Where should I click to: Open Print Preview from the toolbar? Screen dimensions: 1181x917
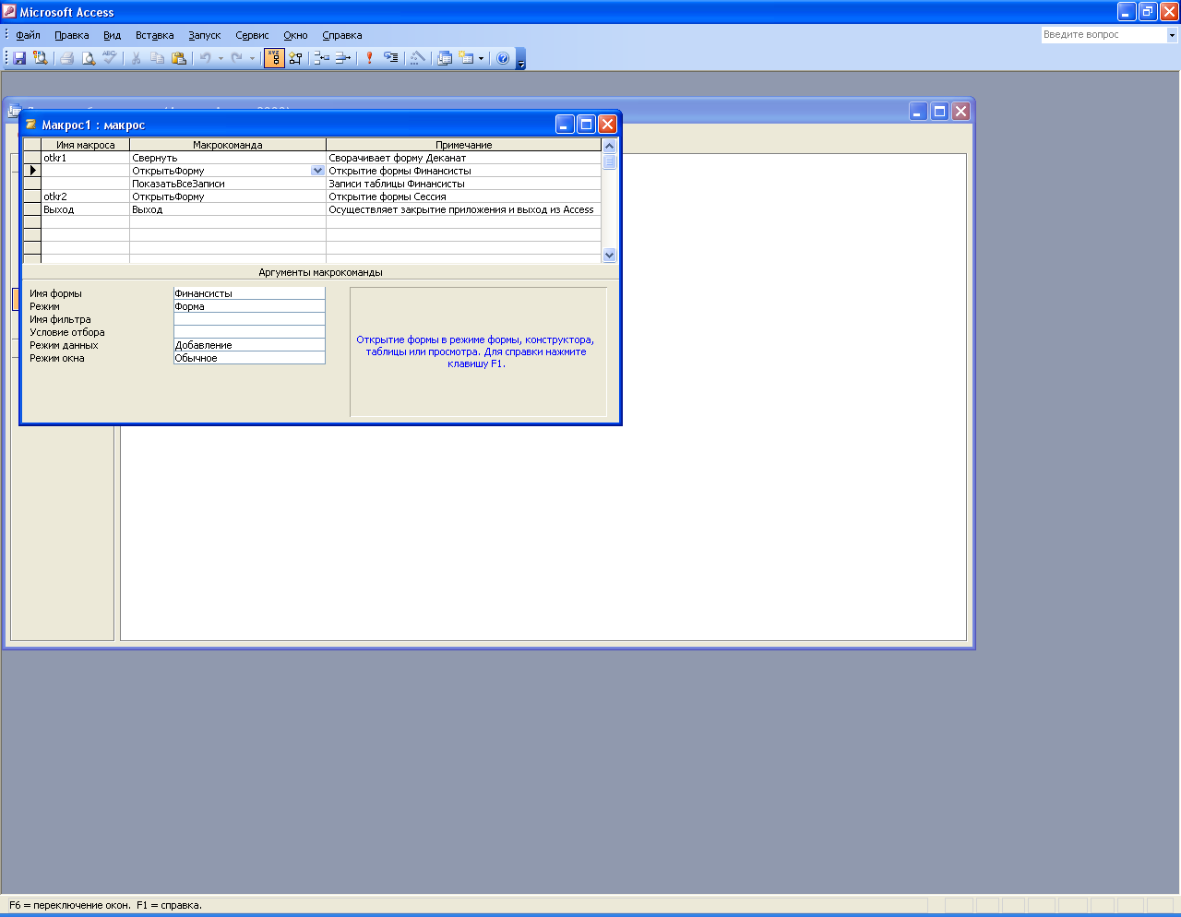89,58
